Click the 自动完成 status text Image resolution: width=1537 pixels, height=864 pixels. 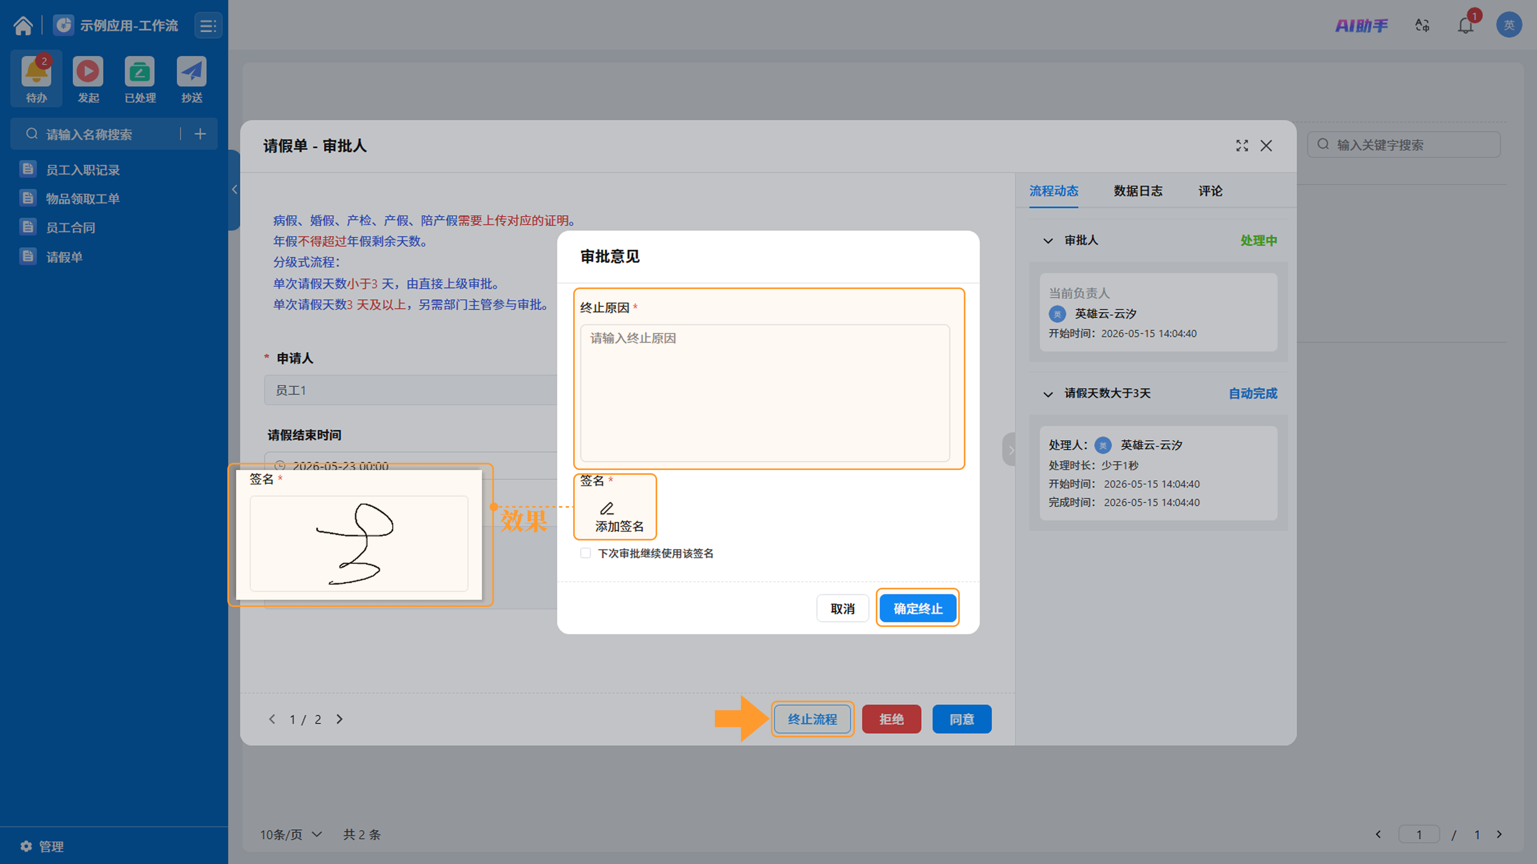pos(1252,394)
